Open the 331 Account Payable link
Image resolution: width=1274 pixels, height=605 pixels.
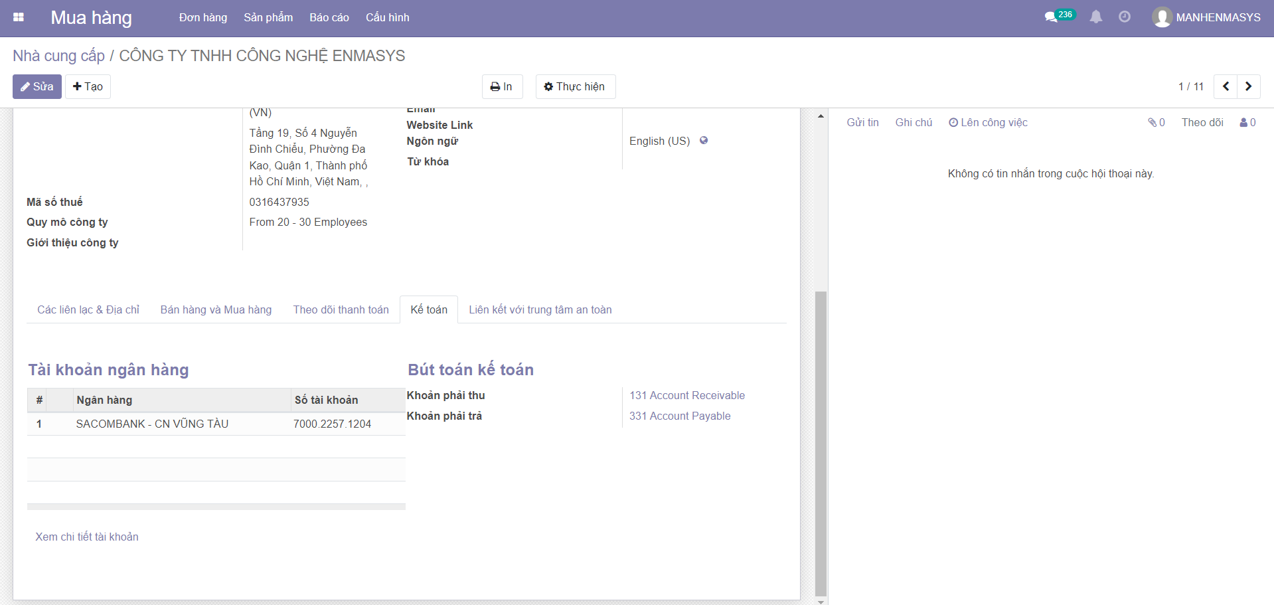pyautogui.click(x=680, y=416)
